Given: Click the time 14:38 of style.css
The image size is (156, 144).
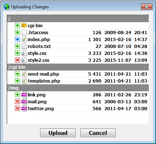Looking at the screenshot, I should [x=141, y=53].
